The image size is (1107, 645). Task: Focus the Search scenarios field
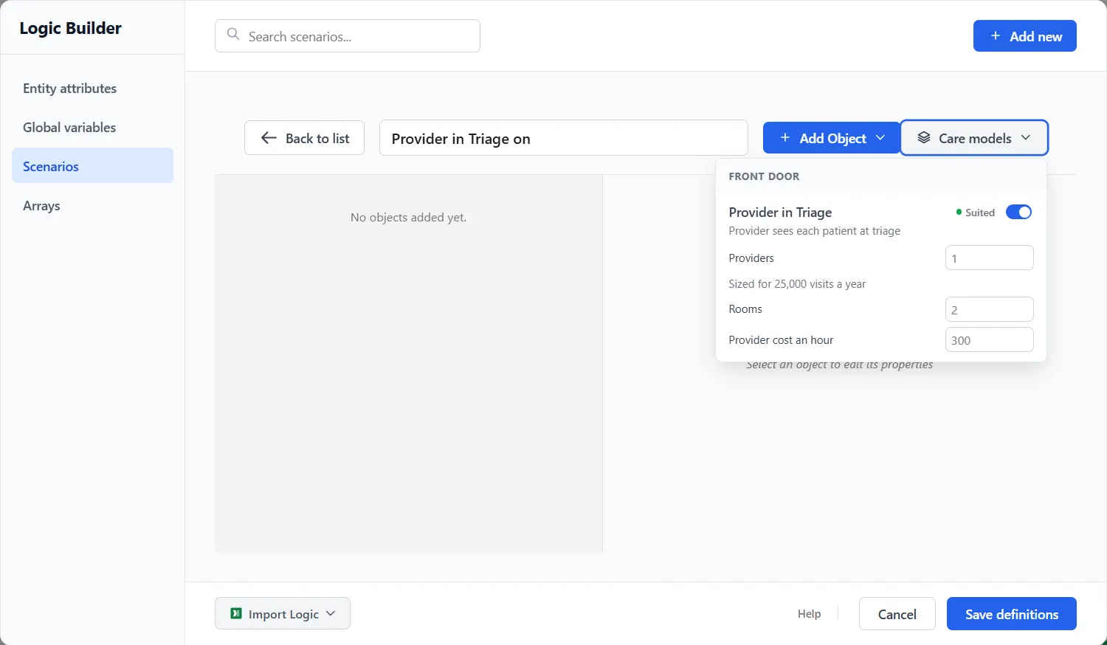348,36
